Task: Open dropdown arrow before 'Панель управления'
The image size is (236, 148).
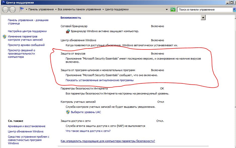Action: (26, 9)
